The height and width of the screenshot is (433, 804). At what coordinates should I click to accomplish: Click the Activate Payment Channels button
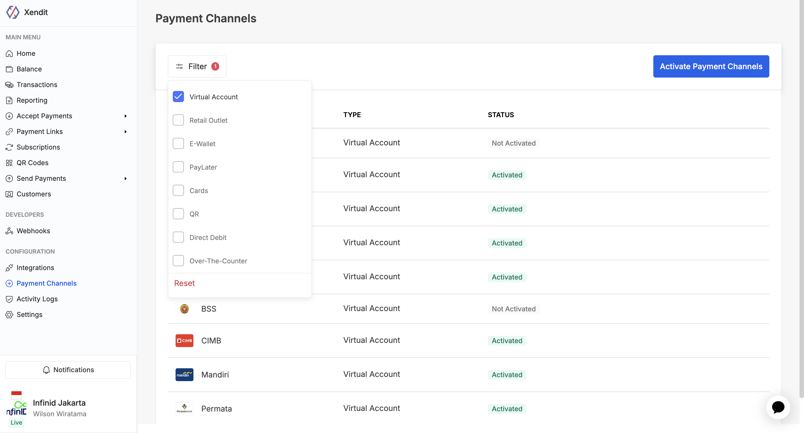pos(711,66)
